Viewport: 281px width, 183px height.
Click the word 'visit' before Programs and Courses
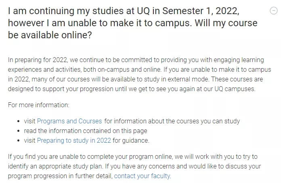pos(30,121)
